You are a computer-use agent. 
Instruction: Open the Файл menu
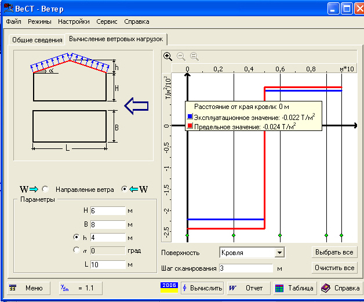(x=13, y=21)
